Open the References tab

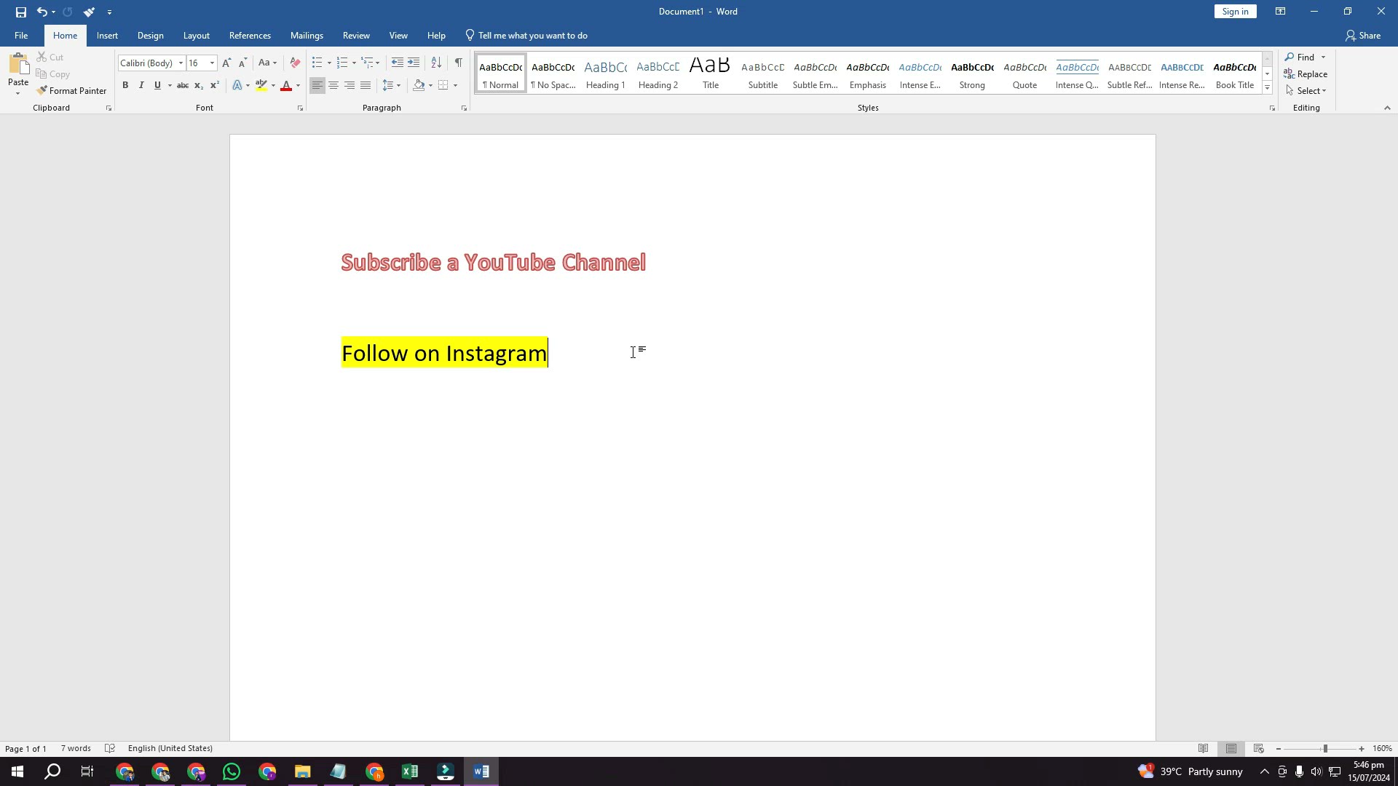coord(250,36)
